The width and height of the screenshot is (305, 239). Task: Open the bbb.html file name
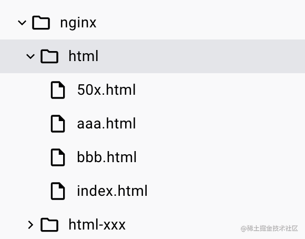pyautogui.click(x=107, y=157)
